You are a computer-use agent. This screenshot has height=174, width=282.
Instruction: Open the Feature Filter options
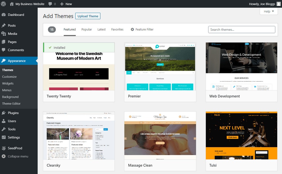142,29
